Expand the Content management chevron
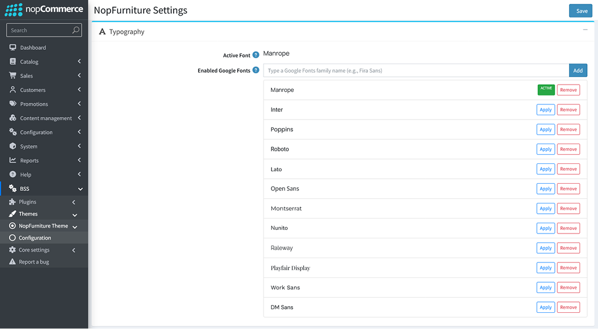Screen dimensions: 598x329 pyautogui.click(x=79, y=118)
